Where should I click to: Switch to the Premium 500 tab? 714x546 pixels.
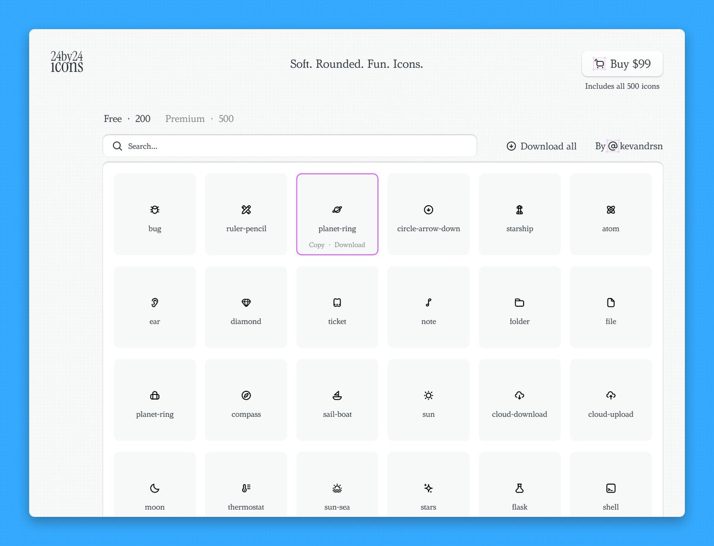pyautogui.click(x=199, y=119)
